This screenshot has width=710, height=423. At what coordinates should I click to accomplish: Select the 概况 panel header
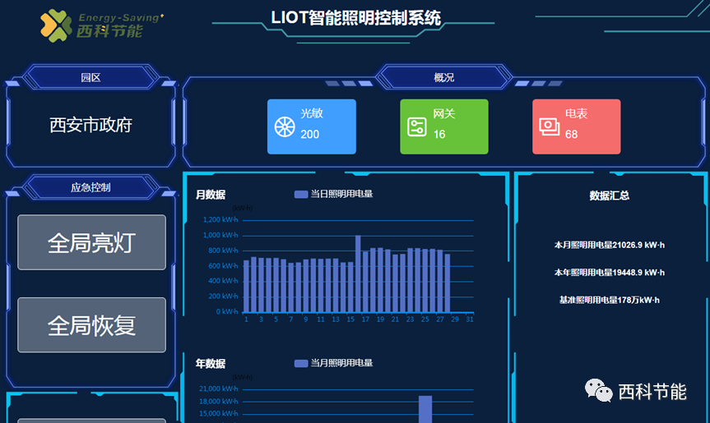click(443, 78)
